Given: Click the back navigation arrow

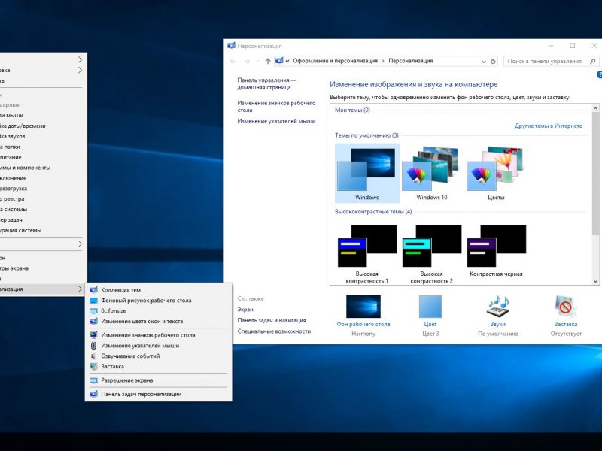Looking at the screenshot, I should click(x=233, y=61).
